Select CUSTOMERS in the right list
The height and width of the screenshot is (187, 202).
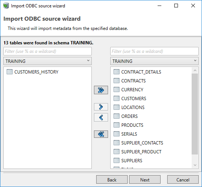(x=134, y=99)
